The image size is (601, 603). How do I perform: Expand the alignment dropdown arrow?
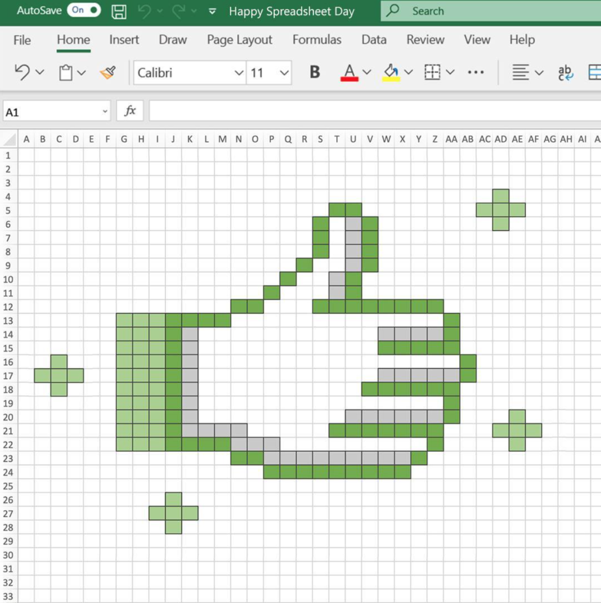coord(539,72)
